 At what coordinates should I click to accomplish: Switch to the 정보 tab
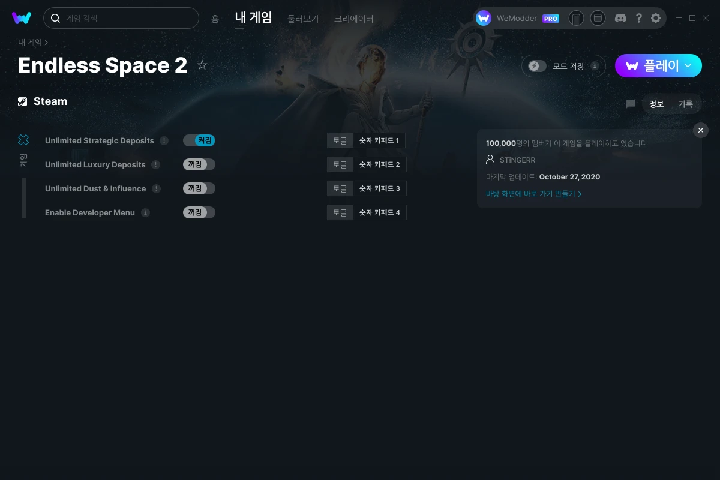(x=656, y=104)
